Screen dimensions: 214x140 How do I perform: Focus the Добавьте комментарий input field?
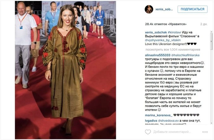click(172, 132)
